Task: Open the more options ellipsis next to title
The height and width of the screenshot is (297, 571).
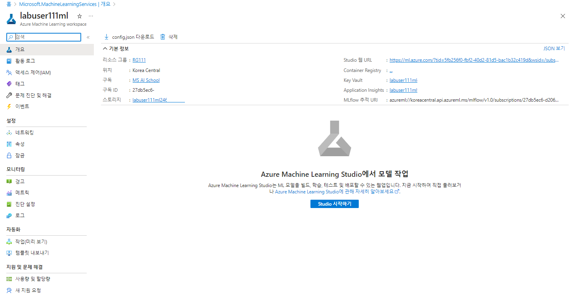Action: [x=91, y=16]
